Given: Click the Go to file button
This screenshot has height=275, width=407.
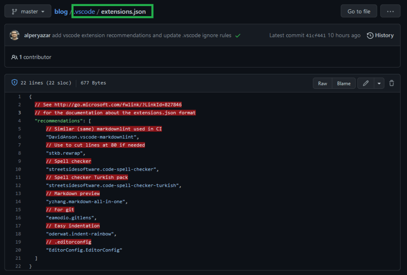Looking at the screenshot, I should (x=359, y=11).
